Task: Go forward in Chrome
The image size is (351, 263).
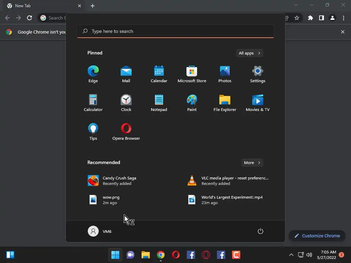Action: tap(19, 18)
